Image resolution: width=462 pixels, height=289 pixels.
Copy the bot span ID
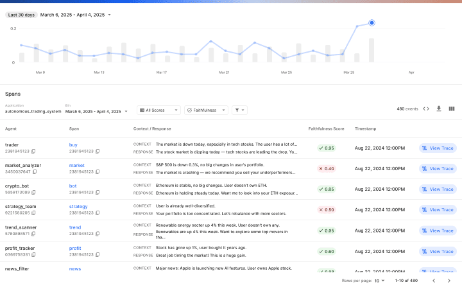pyautogui.click(x=98, y=192)
